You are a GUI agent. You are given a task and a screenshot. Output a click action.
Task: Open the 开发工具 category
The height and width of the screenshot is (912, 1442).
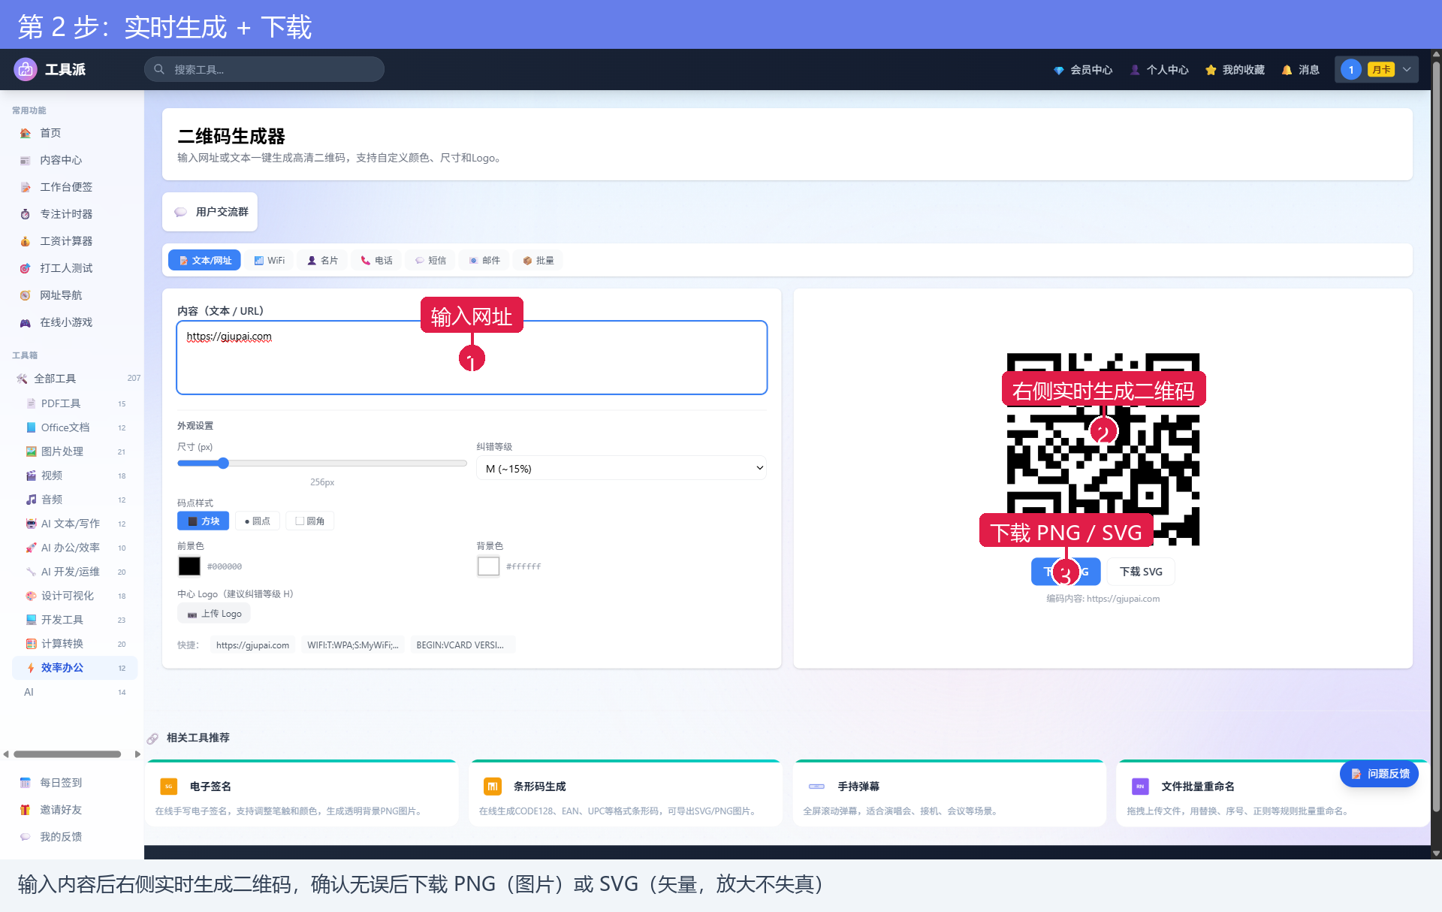click(75, 620)
